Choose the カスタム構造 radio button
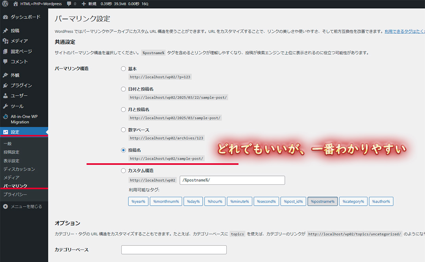Image resolution: width=425 pixels, height=262 pixels. 124,171
